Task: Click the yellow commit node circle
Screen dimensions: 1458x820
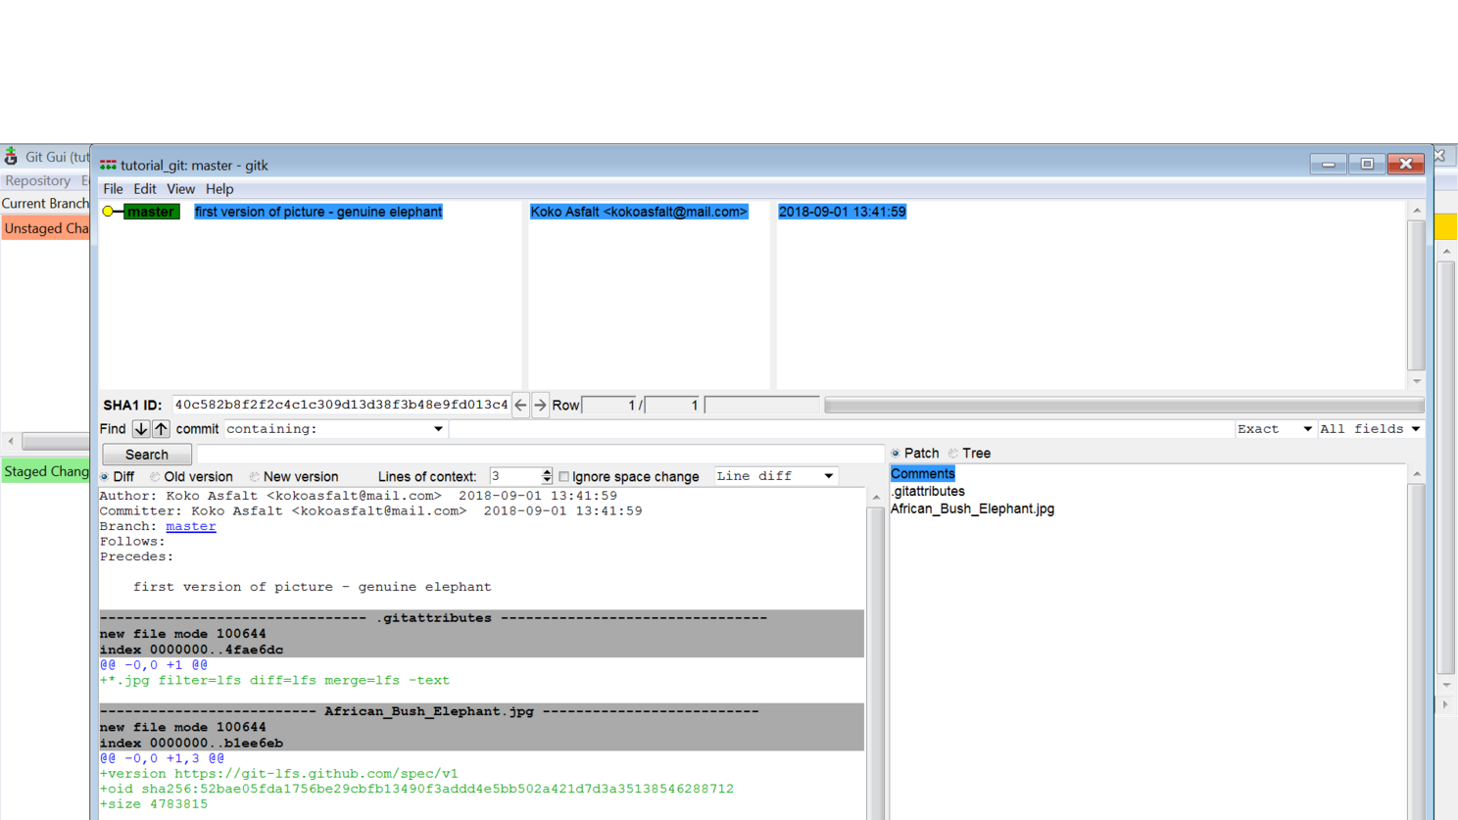Action: (108, 212)
